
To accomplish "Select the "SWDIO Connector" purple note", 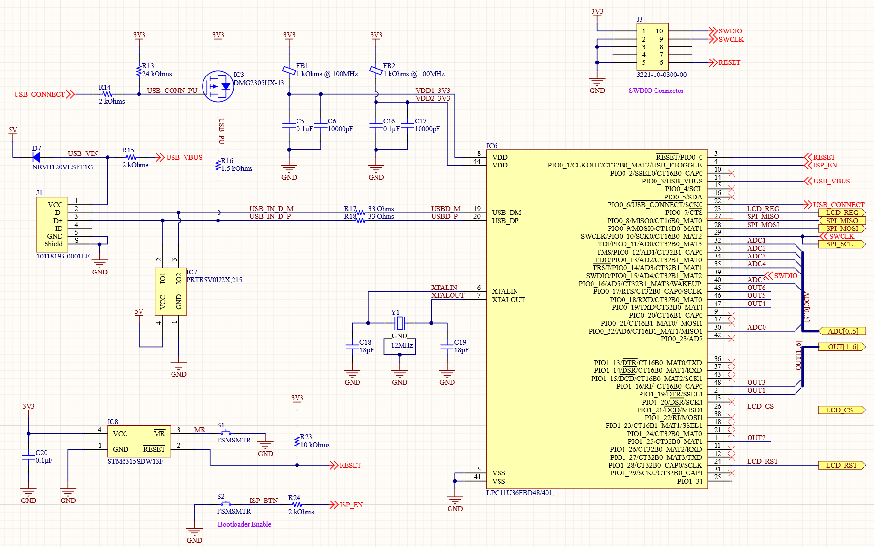I will click(x=656, y=91).
